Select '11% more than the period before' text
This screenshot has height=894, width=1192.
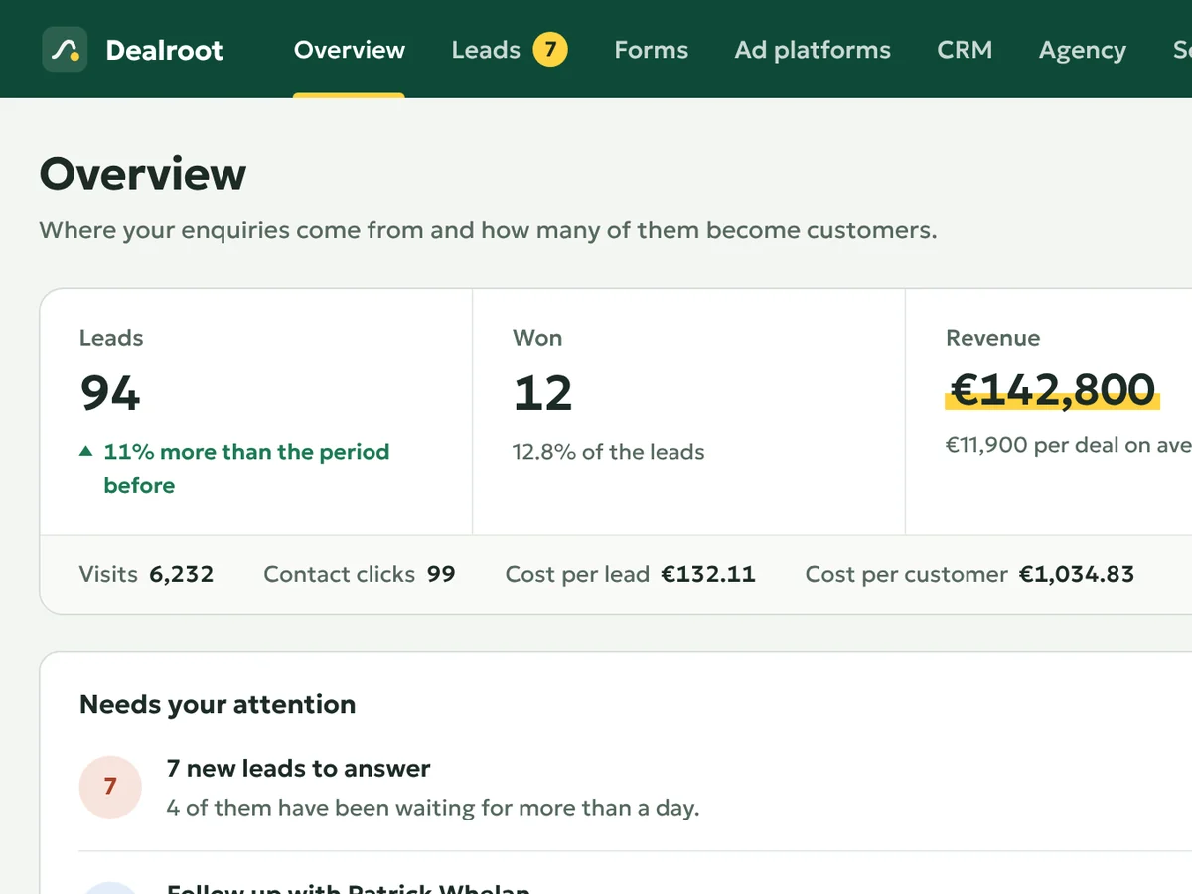tap(246, 468)
